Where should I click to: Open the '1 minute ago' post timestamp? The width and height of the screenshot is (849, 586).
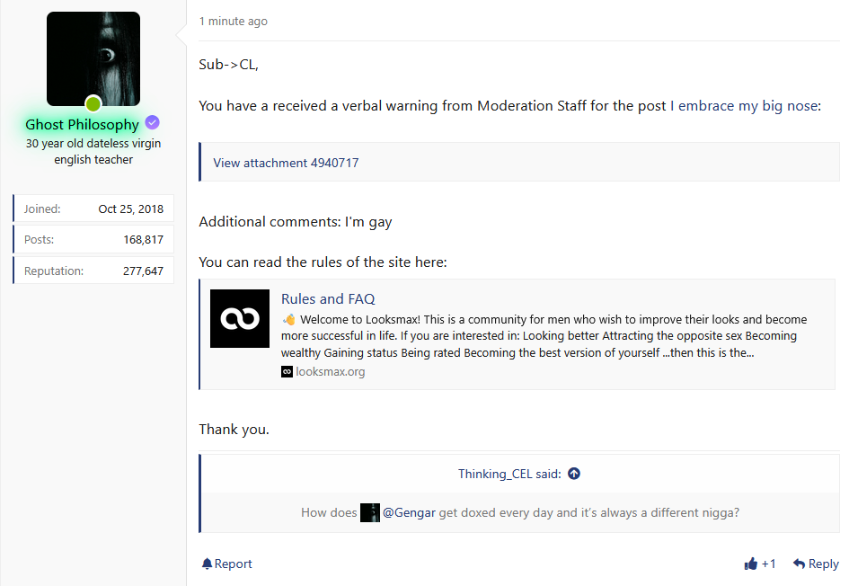click(233, 21)
